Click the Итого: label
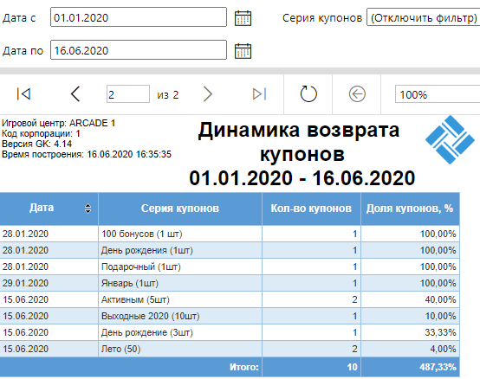This screenshot has width=480, height=379. 244,367
